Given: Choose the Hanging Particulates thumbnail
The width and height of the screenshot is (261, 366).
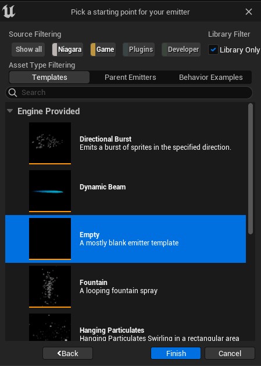Looking at the screenshot, I should pos(50,327).
